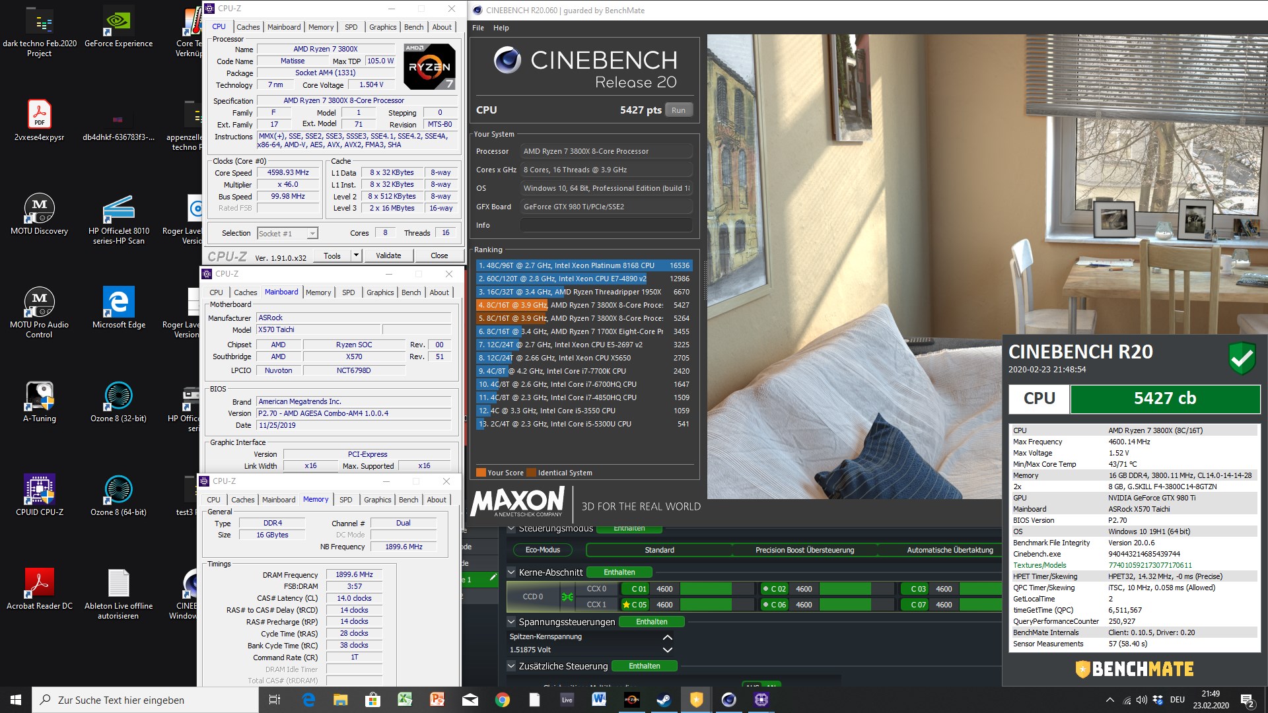Click the Validate button in CPU-Z

(388, 255)
